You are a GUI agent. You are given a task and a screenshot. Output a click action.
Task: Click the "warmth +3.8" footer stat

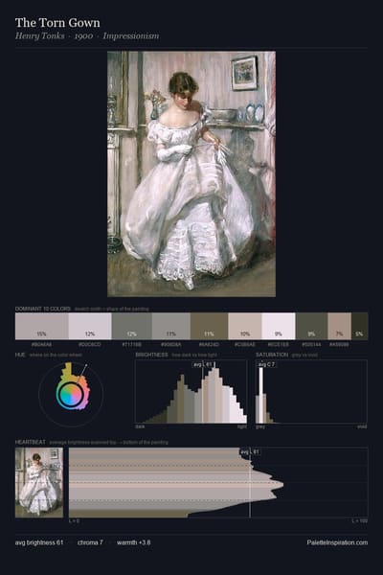tap(134, 542)
